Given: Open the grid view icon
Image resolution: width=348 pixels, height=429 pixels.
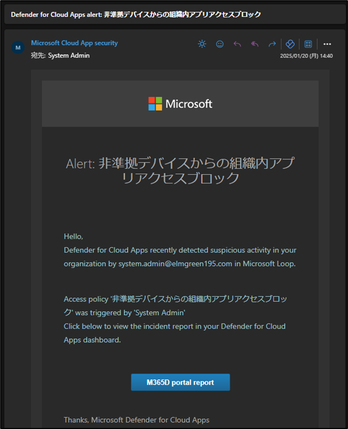Looking at the screenshot, I should (x=308, y=44).
